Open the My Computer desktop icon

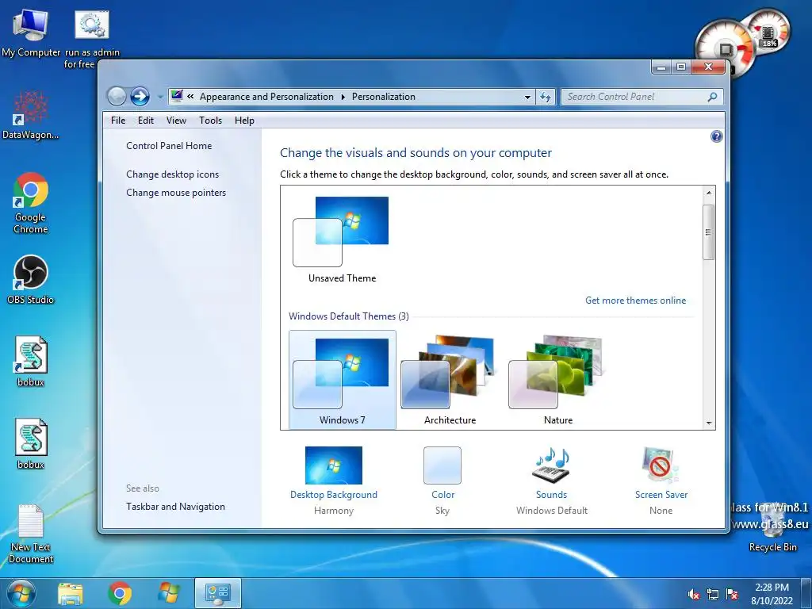31,32
